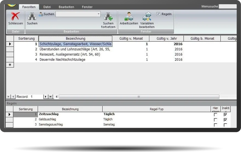Image resolution: width=241 pixels, height=152 pixels.
Task: Click Gültig v. Monat value of Überstunden row
Action: click(x=147, y=49)
